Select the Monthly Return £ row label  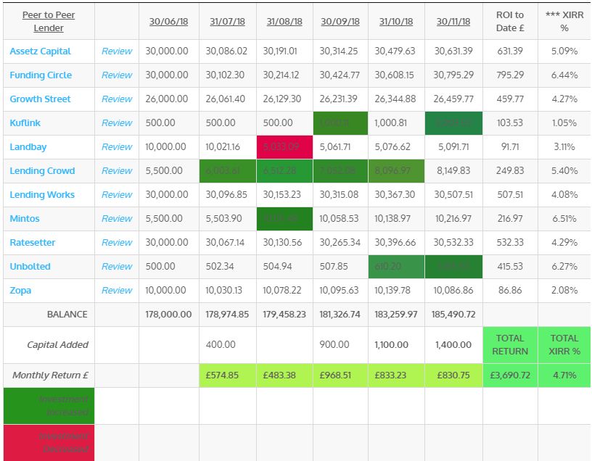point(50,375)
